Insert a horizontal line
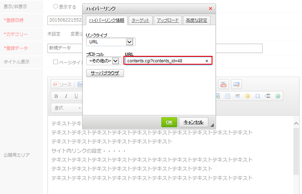Image resolution: width=302 pixels, height=194 pixels. tap(237, 96)
